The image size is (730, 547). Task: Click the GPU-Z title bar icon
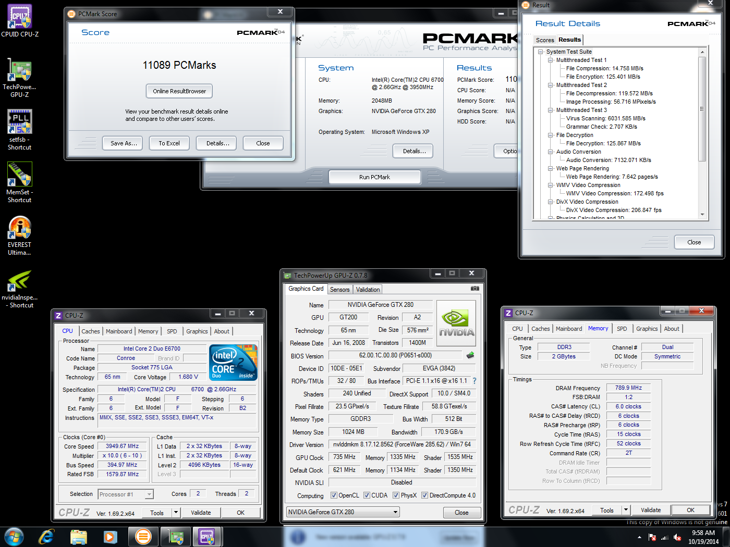[x=287, y=275]
